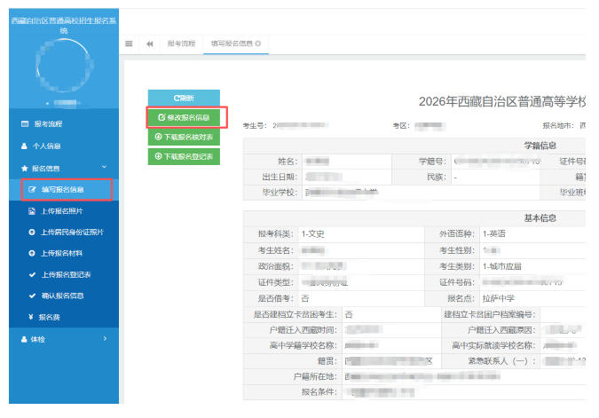Click the person icon beside 体检
The width and height of the screenshot is (599, 418).
coord(24,339)
